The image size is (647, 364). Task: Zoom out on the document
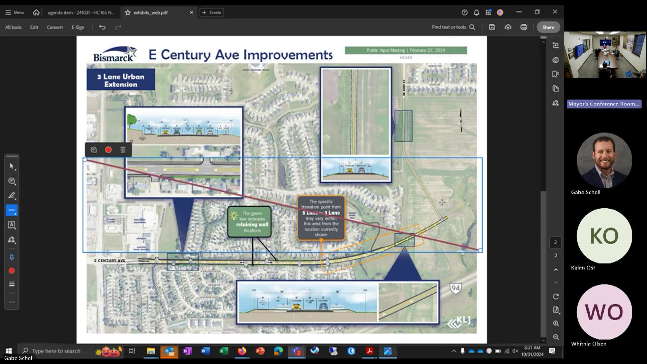coord(556,337)
